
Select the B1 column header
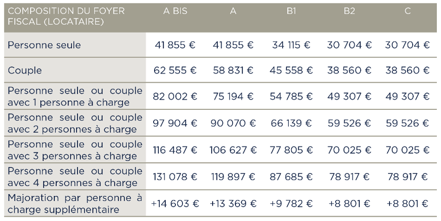click(x=291, y=11)
